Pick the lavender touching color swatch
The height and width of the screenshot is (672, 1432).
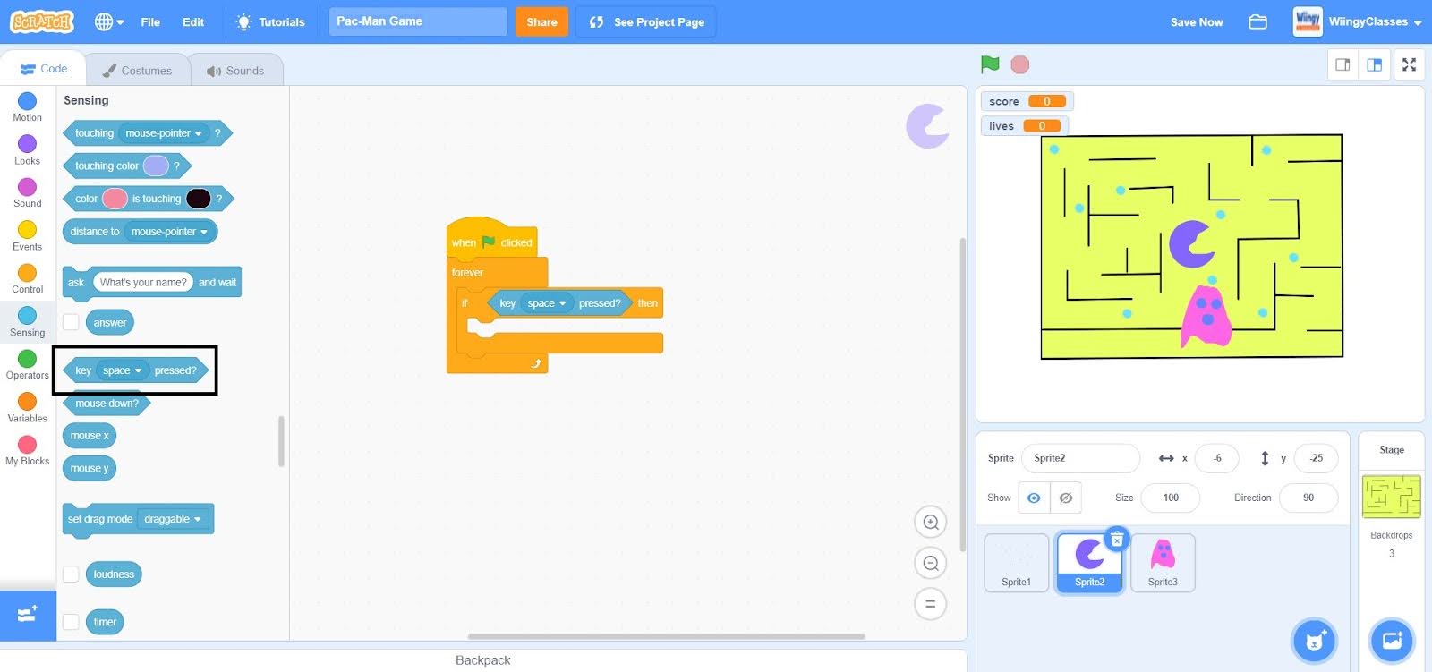[156, 166]
